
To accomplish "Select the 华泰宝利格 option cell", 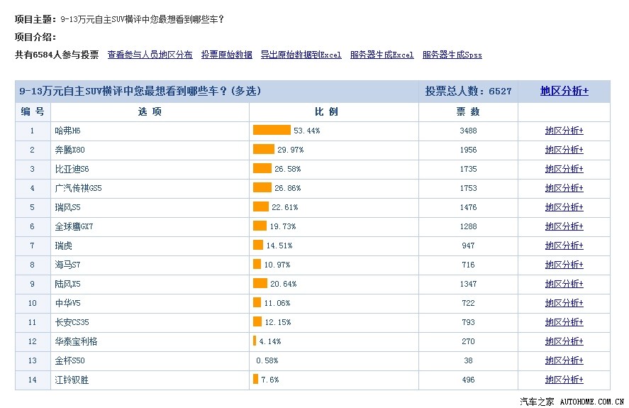I will (x=150, y=342).
